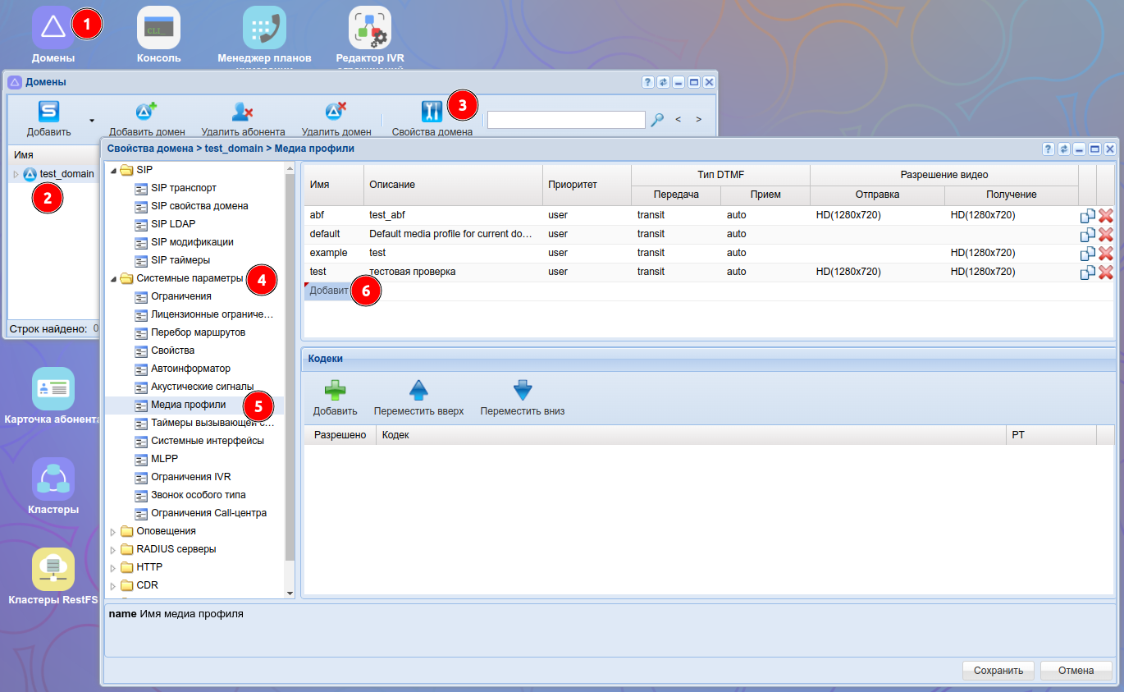Click the Cancel button
This screenshot has height=692, width=1124.
(1076, 671)
